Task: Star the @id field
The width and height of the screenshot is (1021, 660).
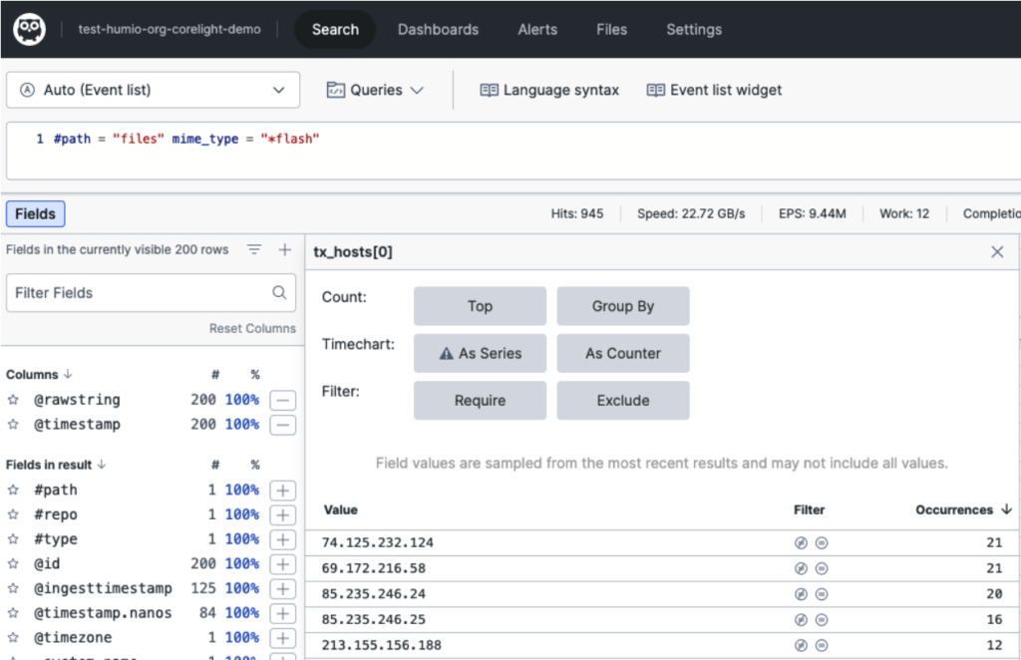Action: 13,563
